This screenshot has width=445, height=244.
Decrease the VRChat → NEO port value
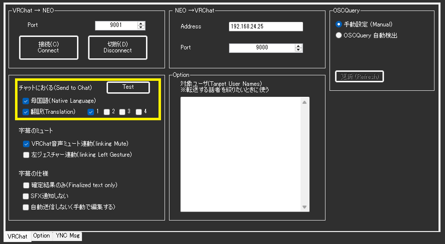pyautogui.click(x=141, y=27)
